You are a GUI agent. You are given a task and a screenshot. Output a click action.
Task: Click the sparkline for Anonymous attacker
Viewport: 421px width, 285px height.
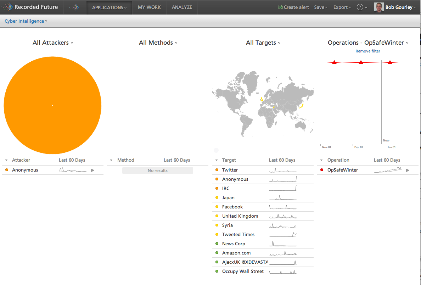[73, 170]
